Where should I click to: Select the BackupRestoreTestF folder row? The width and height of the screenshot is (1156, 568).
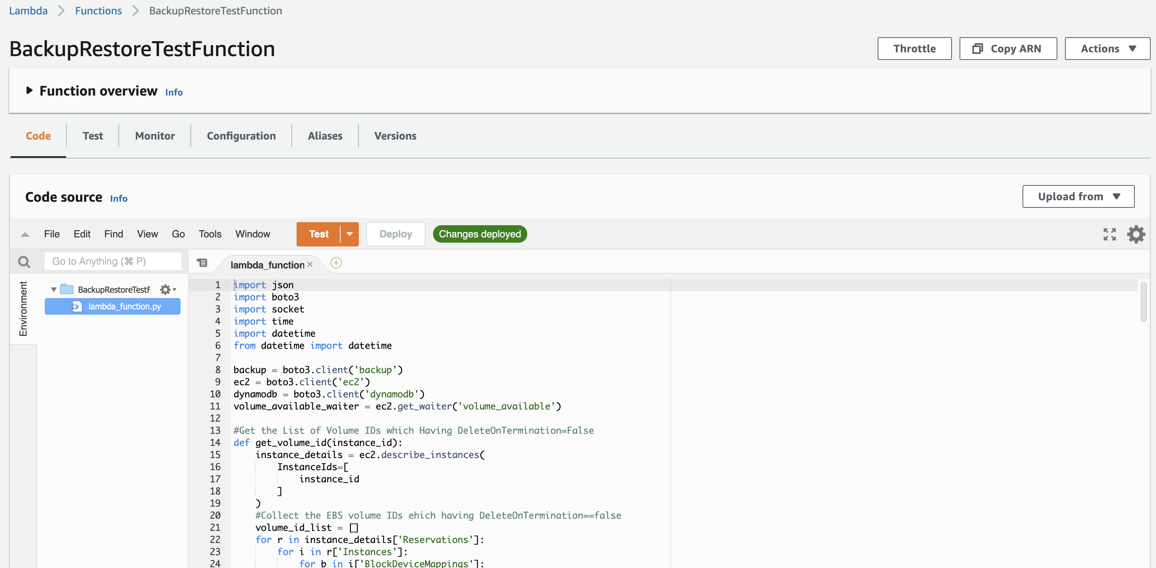click(x=113, y=290)
